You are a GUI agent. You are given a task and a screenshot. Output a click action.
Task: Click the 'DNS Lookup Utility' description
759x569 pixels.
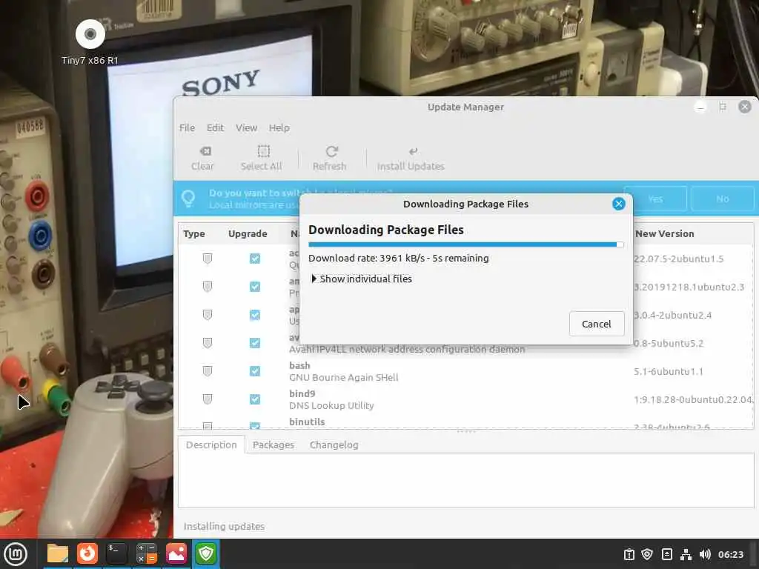[x=331, y=405]
